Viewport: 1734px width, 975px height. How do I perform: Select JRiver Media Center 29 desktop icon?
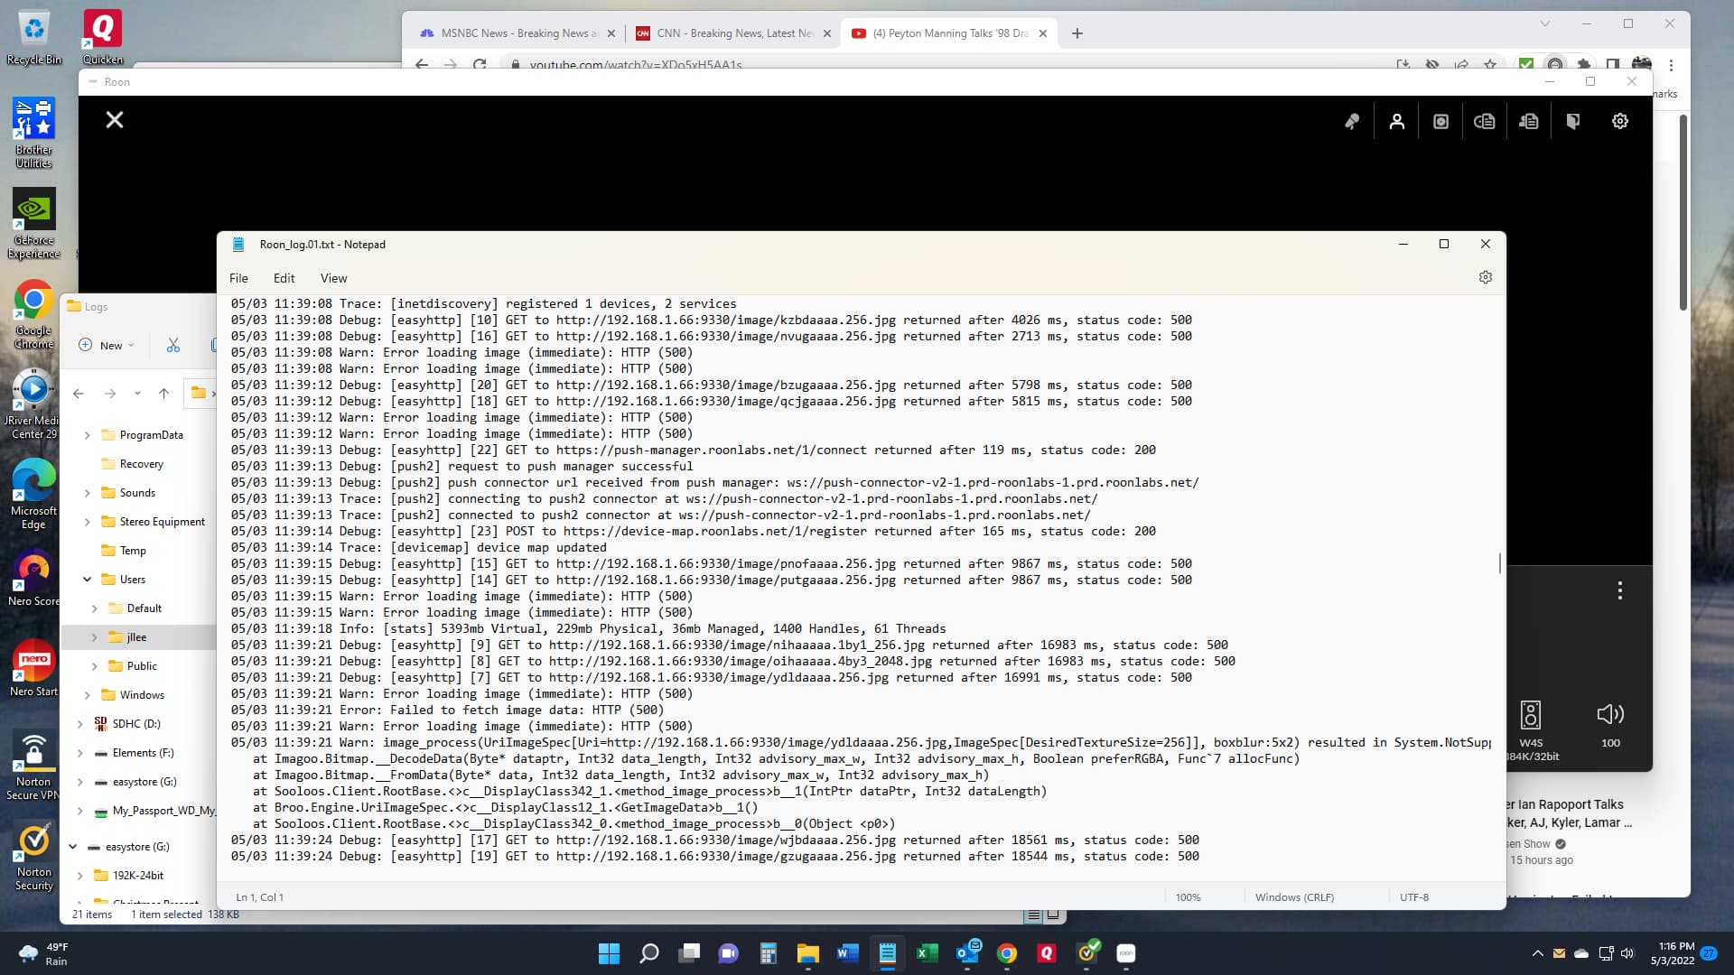(33, 404)
